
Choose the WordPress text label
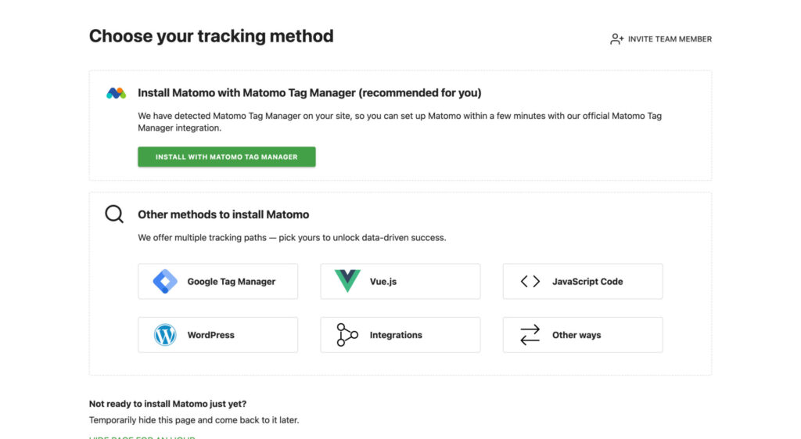[210, 335]
